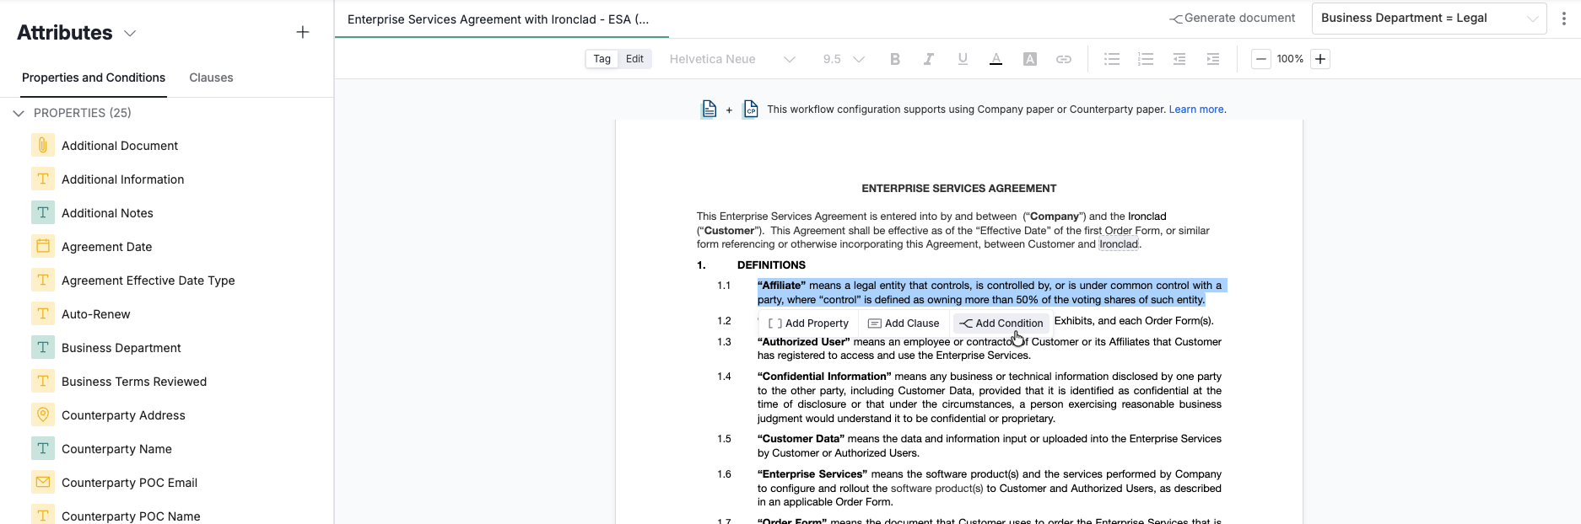
Task: Click the insert link icon
Action: (x=1064, y=59)
